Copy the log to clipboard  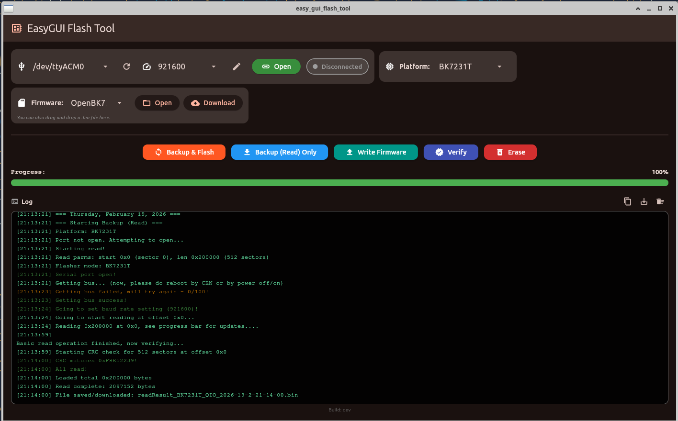pos(628,201)
